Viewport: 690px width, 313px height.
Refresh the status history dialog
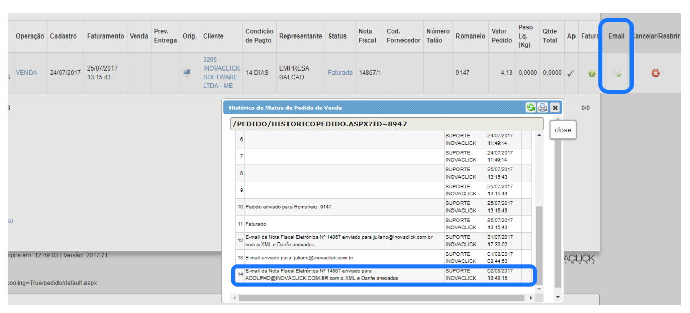pos(531,108)
